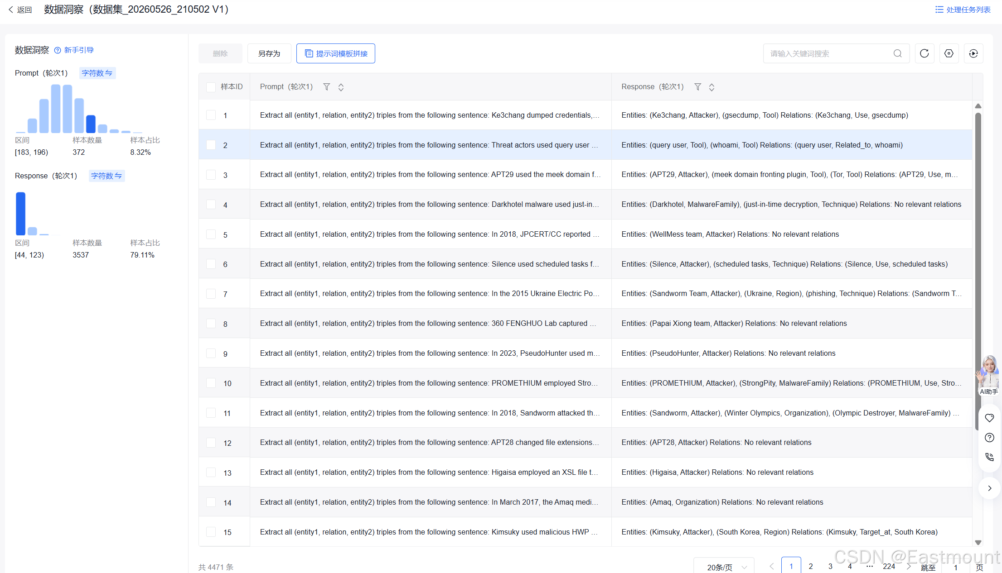Check the box for sample ID 1
1002x573 pixels.
[211, 115]
